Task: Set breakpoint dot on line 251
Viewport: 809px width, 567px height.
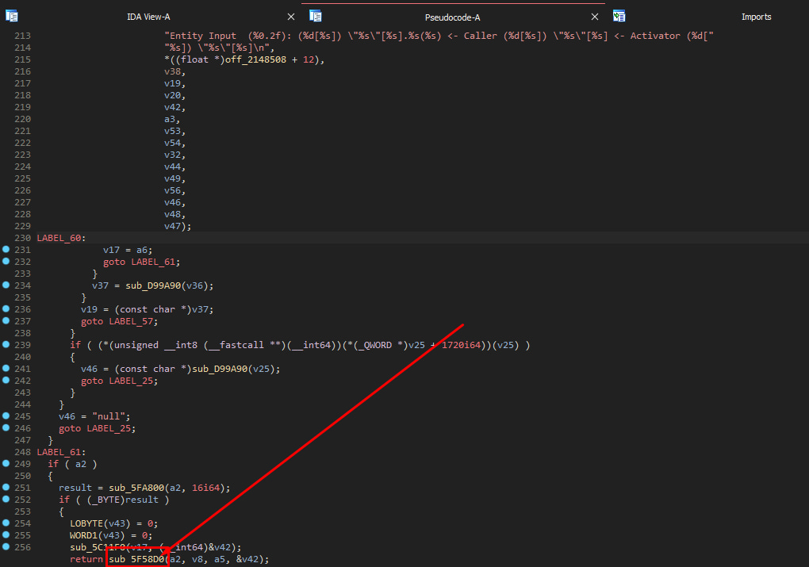Action: [x=6, y=487]
